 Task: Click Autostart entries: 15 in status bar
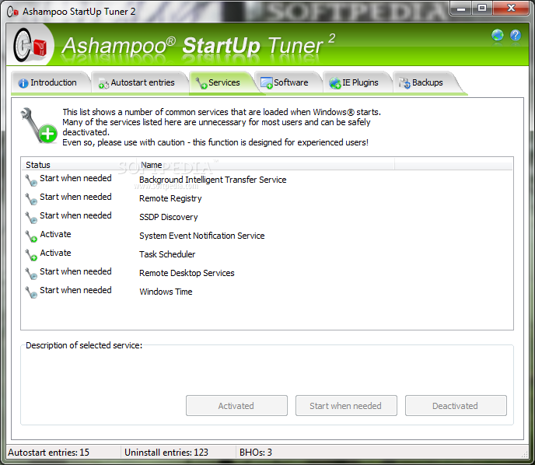pos(48,453)
